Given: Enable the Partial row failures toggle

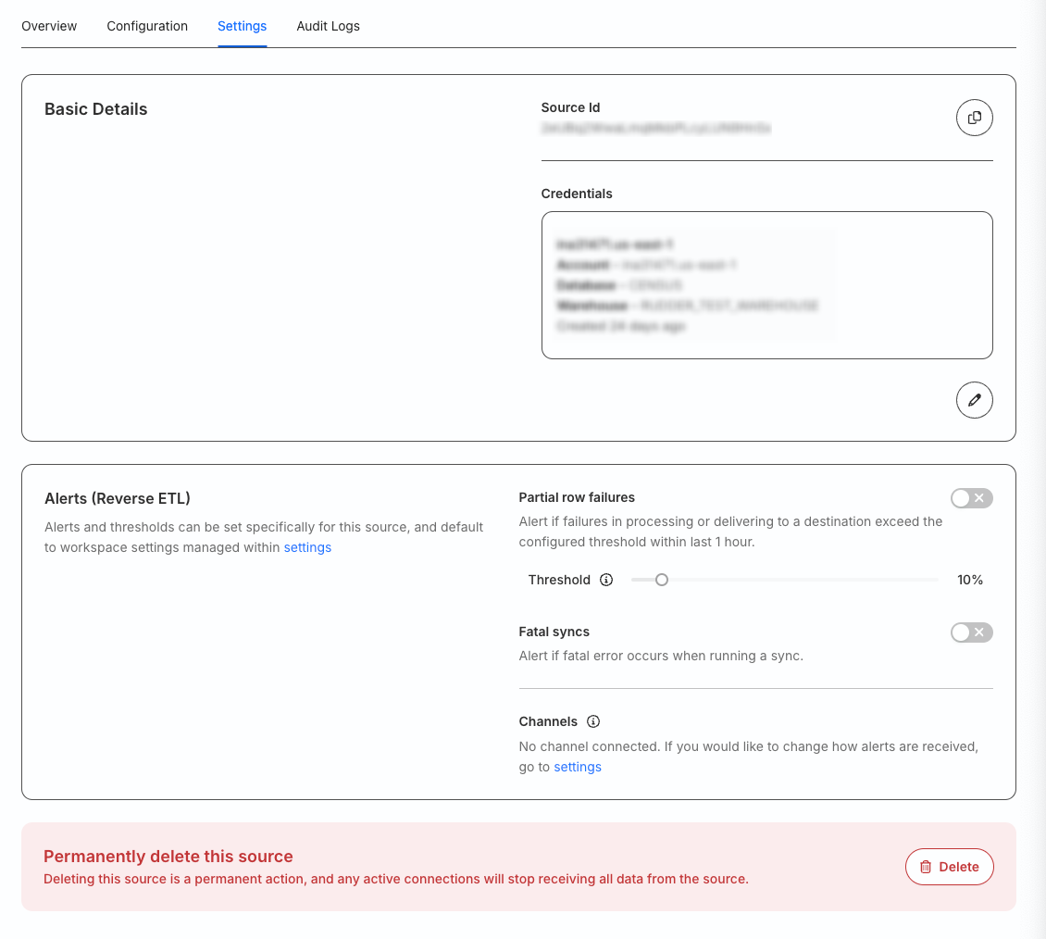Looking at the screenshot, I should pyautogui.click(x=971, y=498).
